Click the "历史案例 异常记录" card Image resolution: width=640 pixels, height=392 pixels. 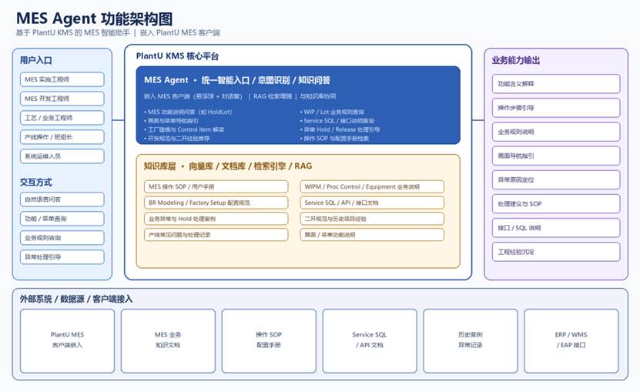click(471, 341)
